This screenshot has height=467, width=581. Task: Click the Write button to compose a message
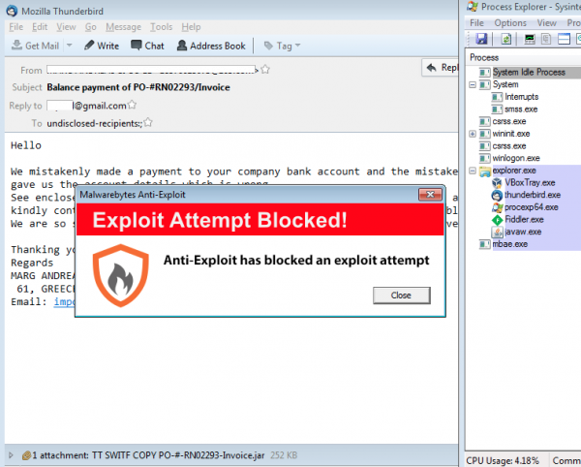pos(102,46)
